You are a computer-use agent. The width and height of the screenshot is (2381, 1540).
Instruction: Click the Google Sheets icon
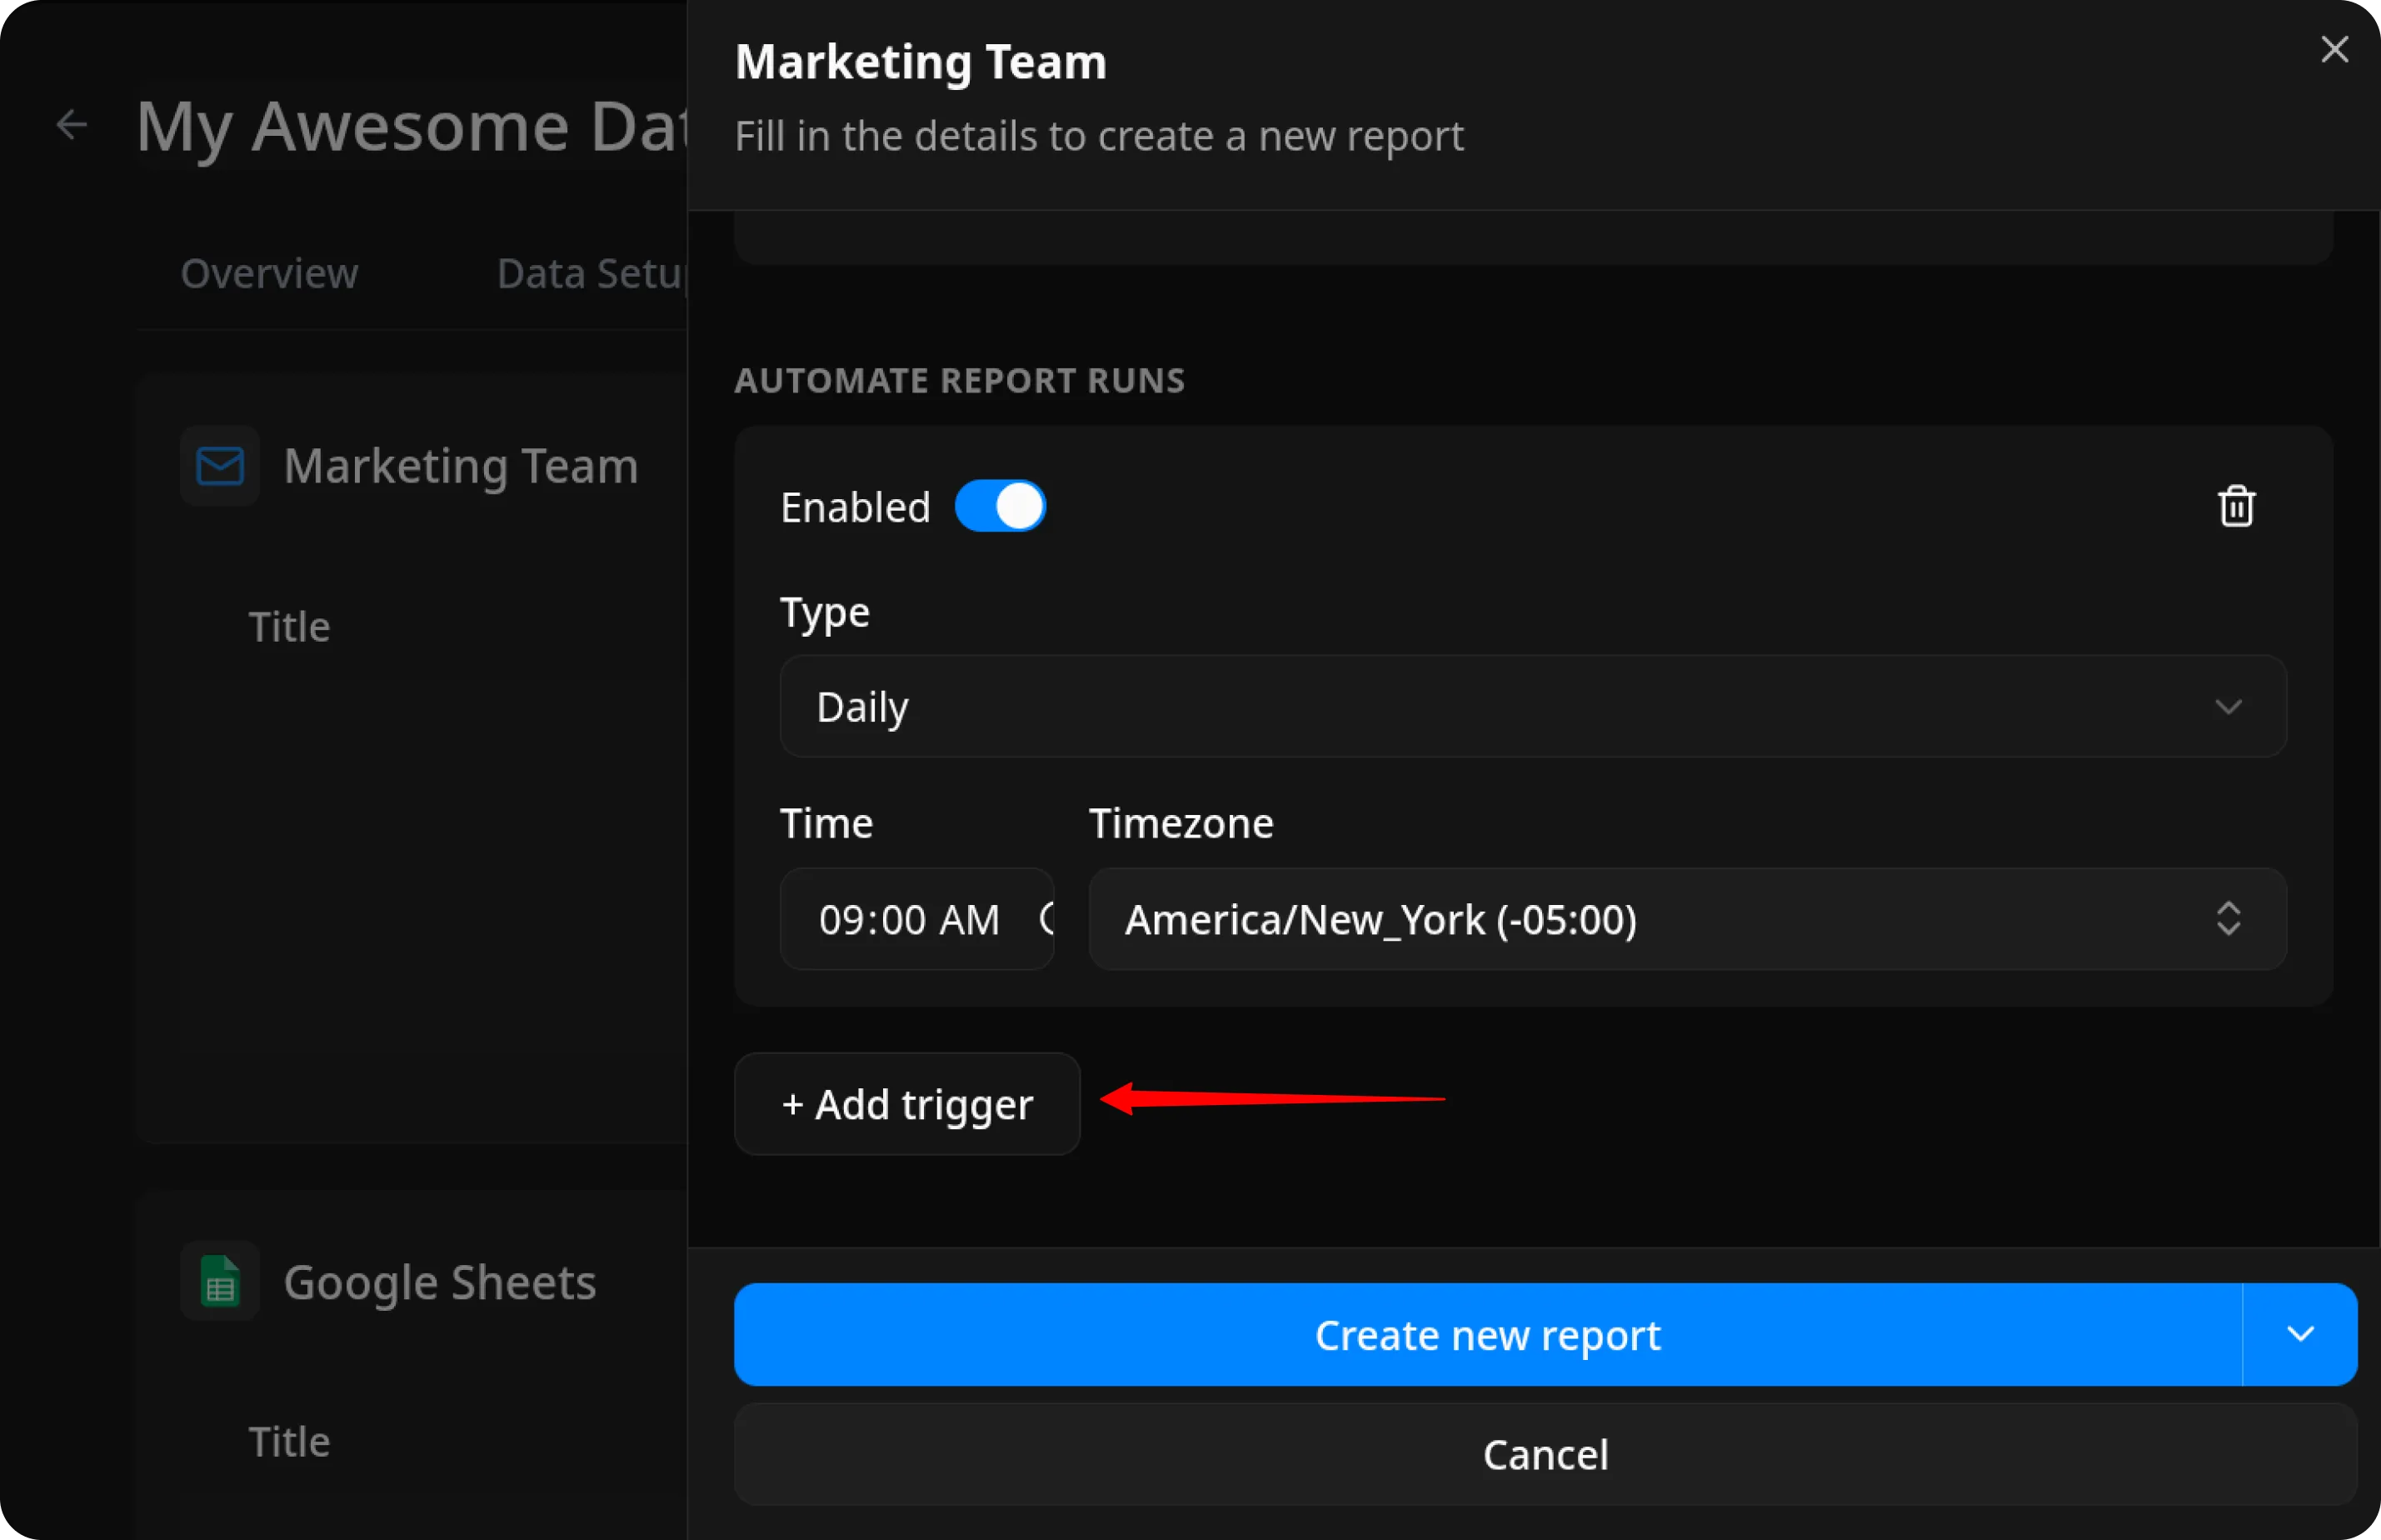219,1281
